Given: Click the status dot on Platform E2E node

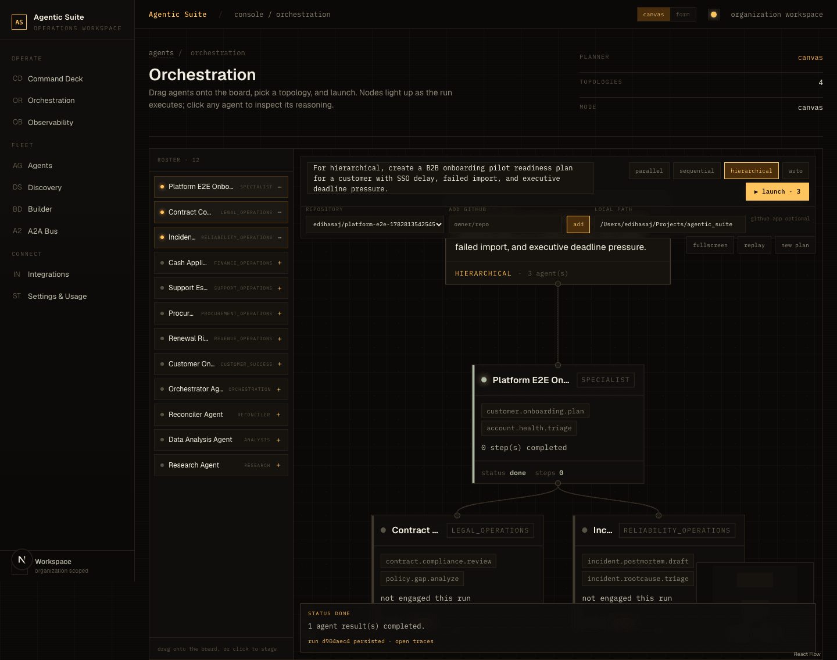Looking at the screenshot, I should (x=484, y=380).
